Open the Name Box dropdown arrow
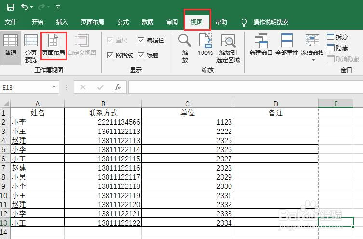 click(x=54, y=87)
